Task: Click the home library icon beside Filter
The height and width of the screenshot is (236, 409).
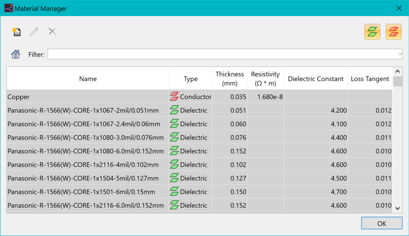Action: tap(16, 54)
